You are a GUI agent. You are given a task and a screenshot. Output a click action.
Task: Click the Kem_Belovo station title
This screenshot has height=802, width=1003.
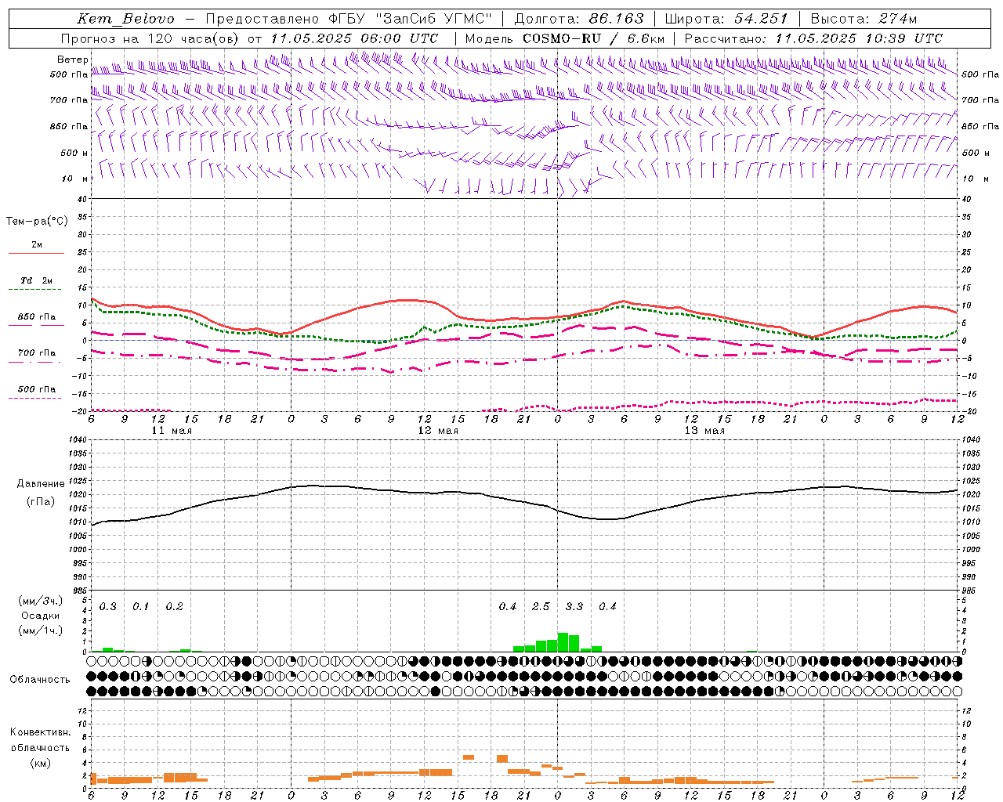point(125,19)
